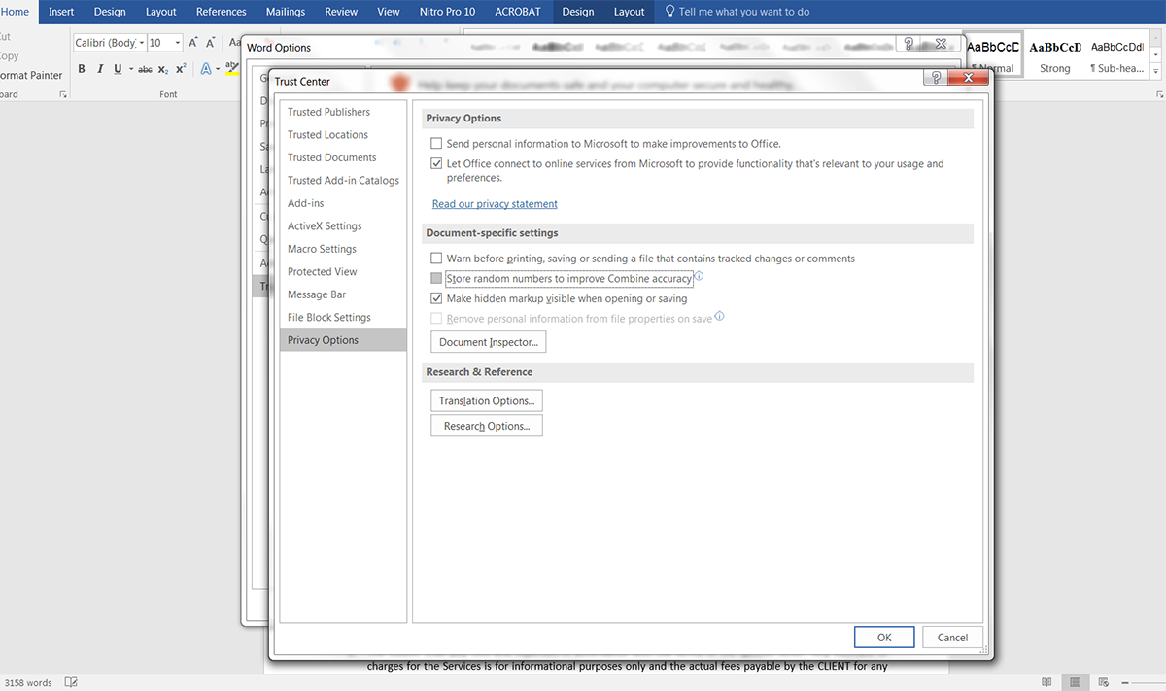Close the Word Options dialog
Image resolution: width=1166 pixels, height=691 pixels.
940,44
